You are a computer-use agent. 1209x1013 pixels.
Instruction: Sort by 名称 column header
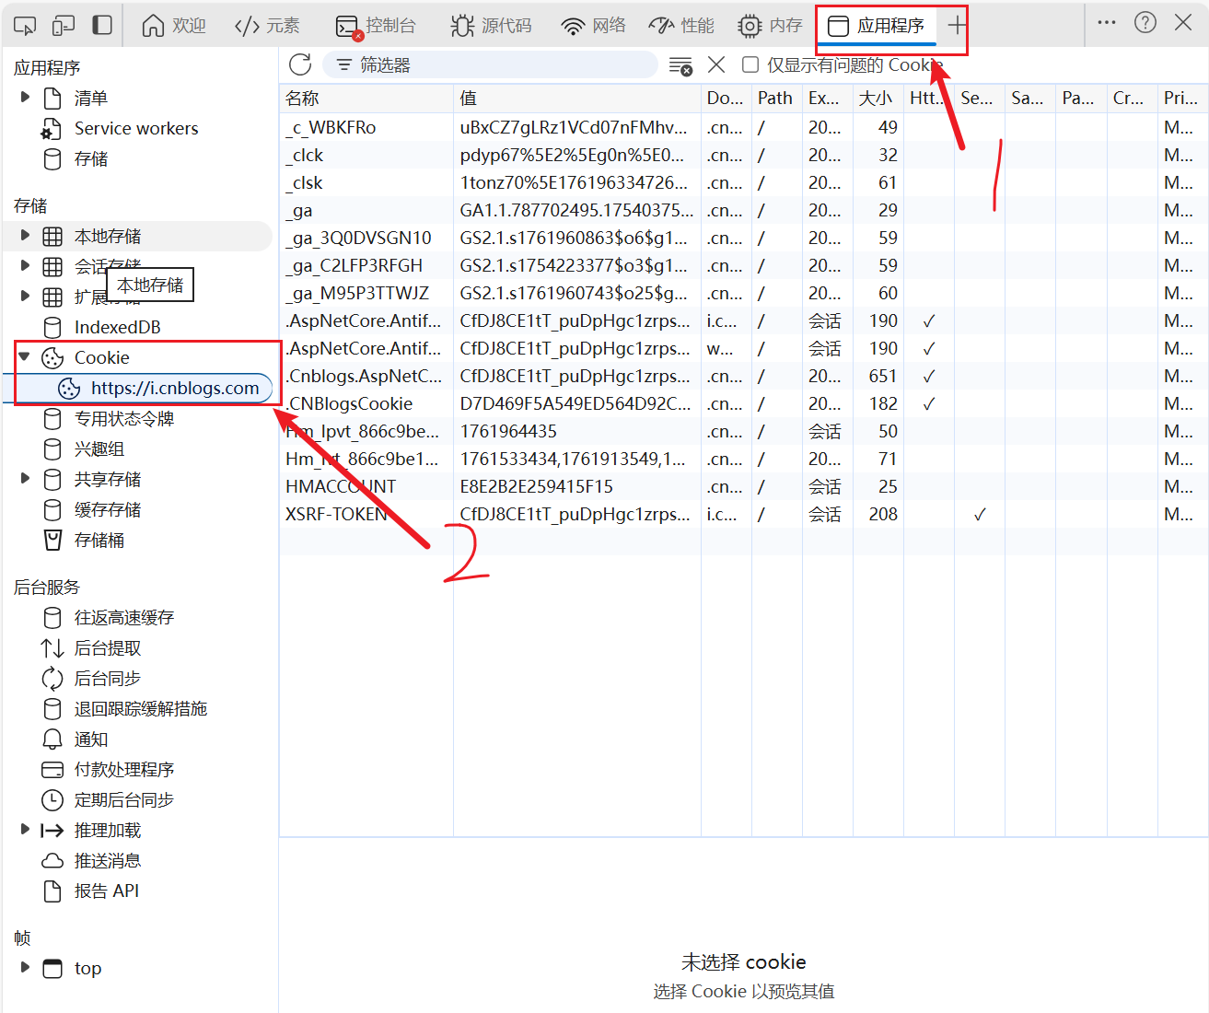(366, 99)
